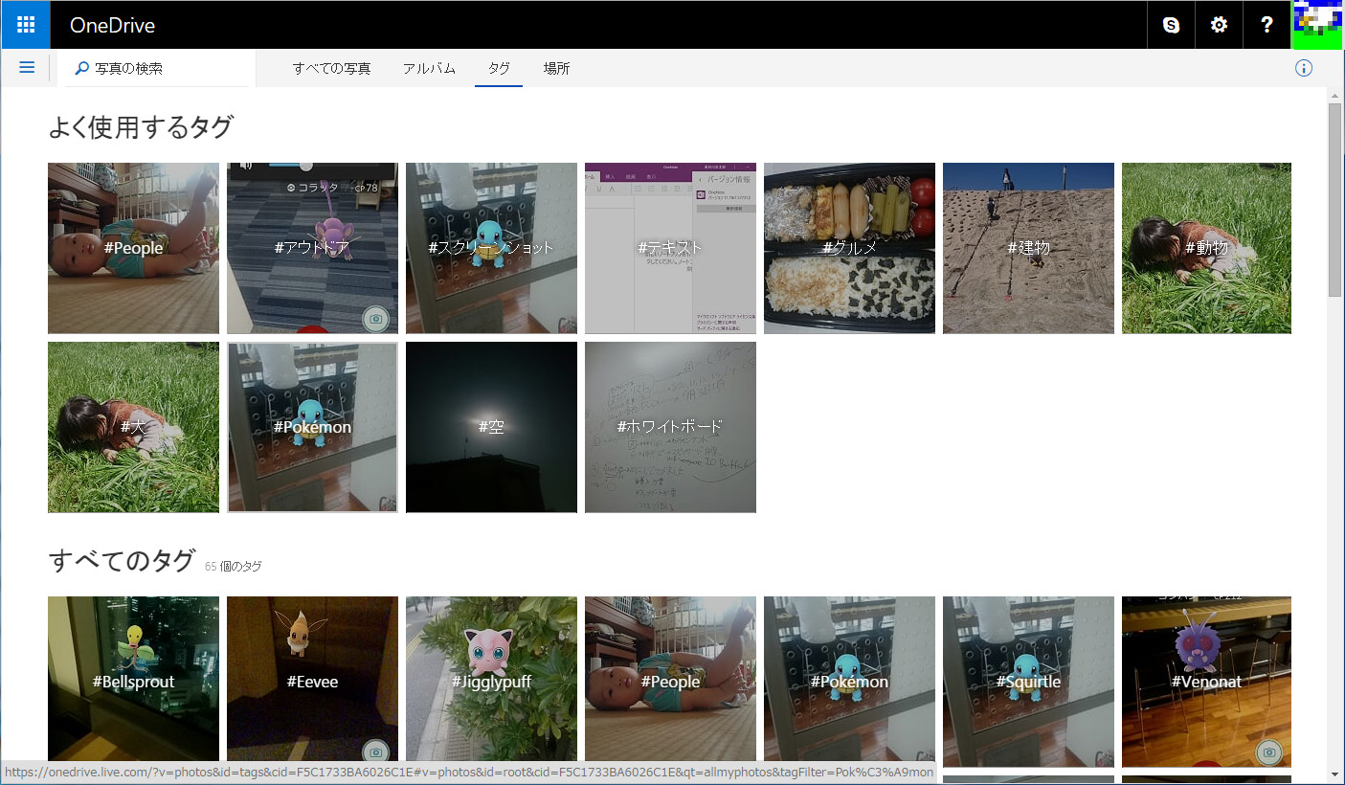The height and width of the screenshot is (785, 1345).
Task: Click the information icon on the right
Action: [x=1304, y=67]
